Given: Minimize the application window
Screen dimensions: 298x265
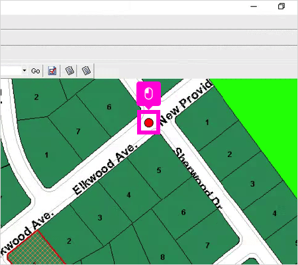Looking at the screenshot, I should (254, 6).
